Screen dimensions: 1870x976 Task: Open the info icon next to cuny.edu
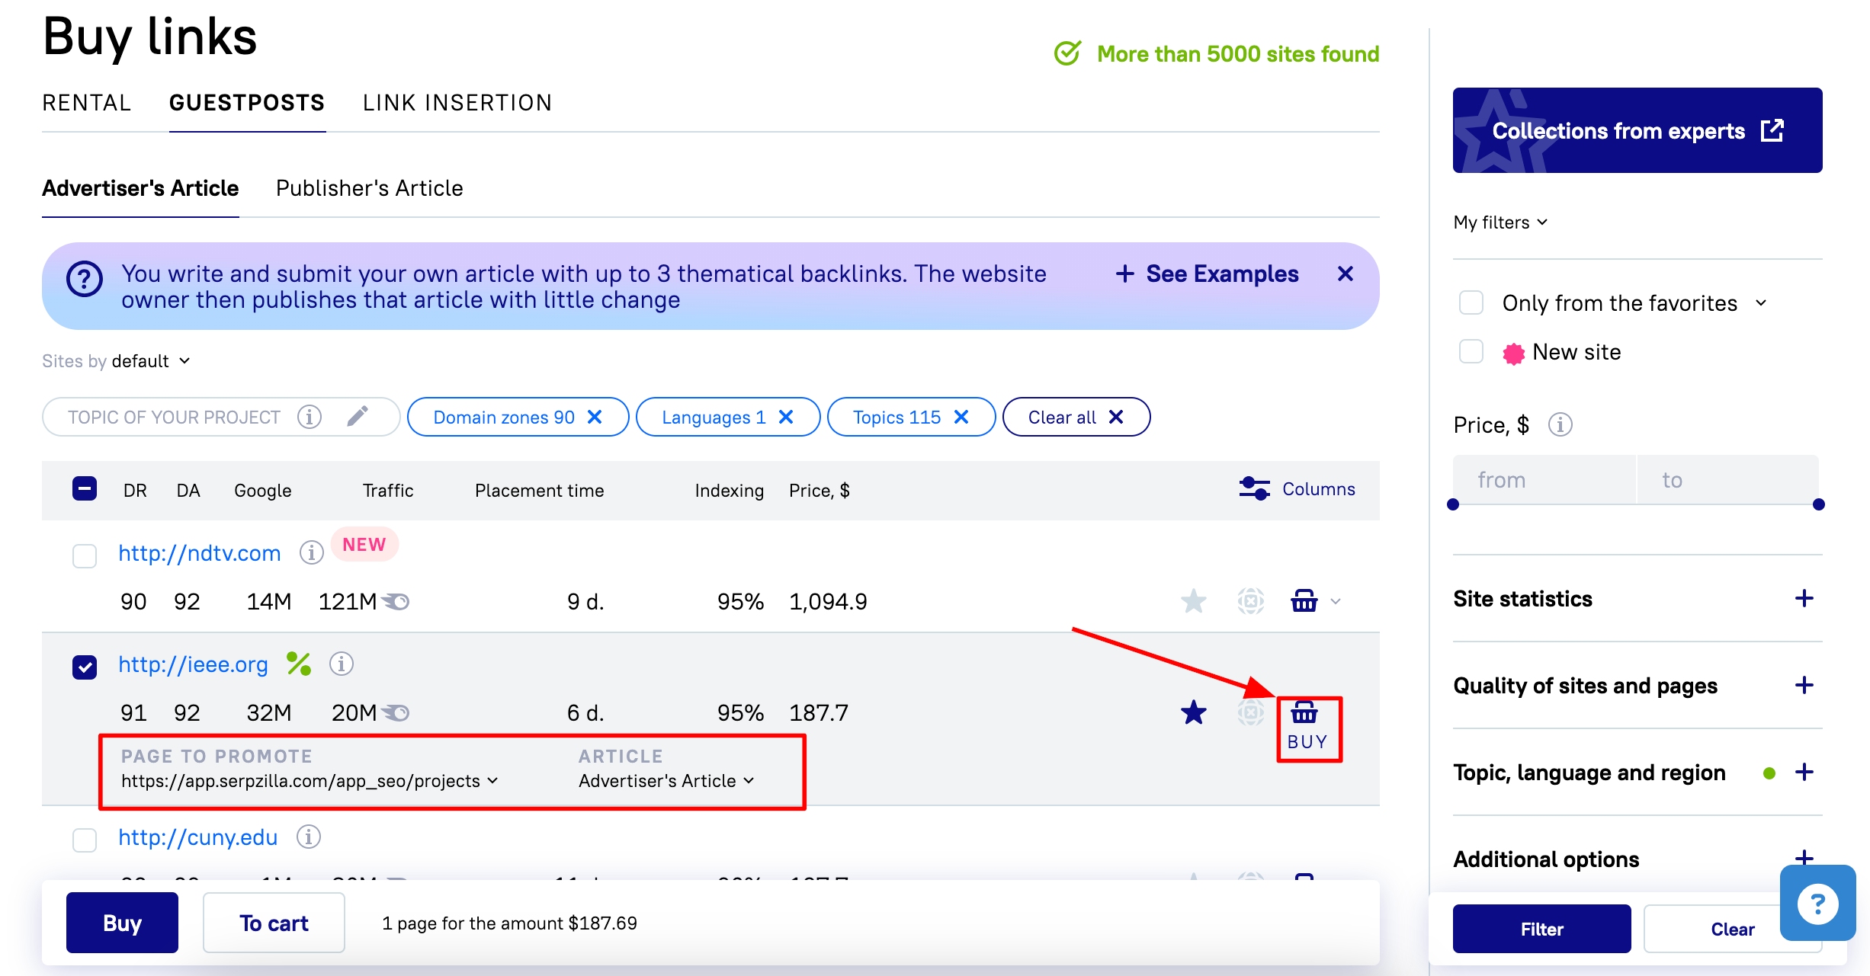pyautogui.click(x=309, y=837)
